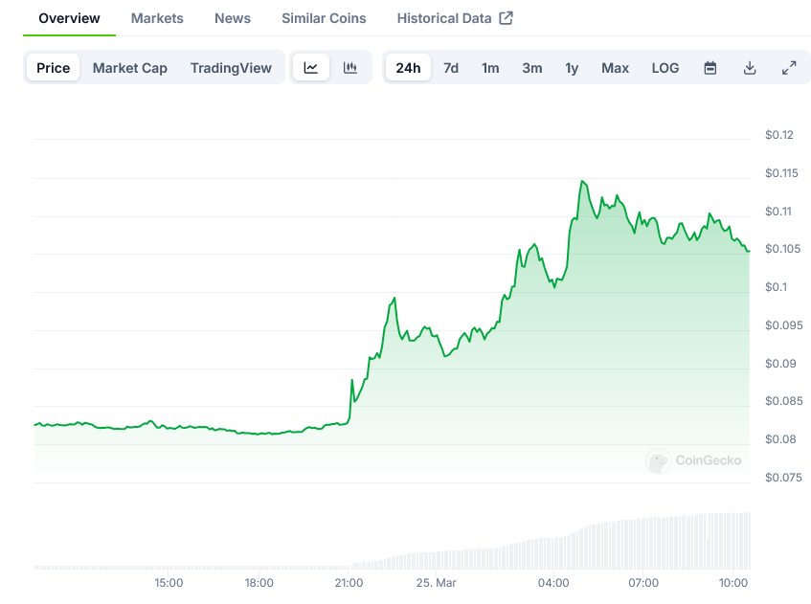Screen dimensions: 811x604
Task: Click the $0.115 price axis label
Action: click(781, 173)
